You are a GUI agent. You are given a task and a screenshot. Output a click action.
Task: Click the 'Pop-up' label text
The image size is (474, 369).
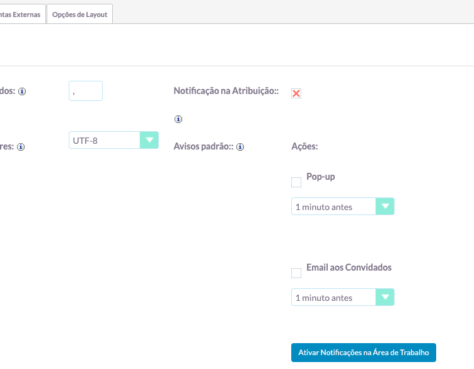(320, 177)
